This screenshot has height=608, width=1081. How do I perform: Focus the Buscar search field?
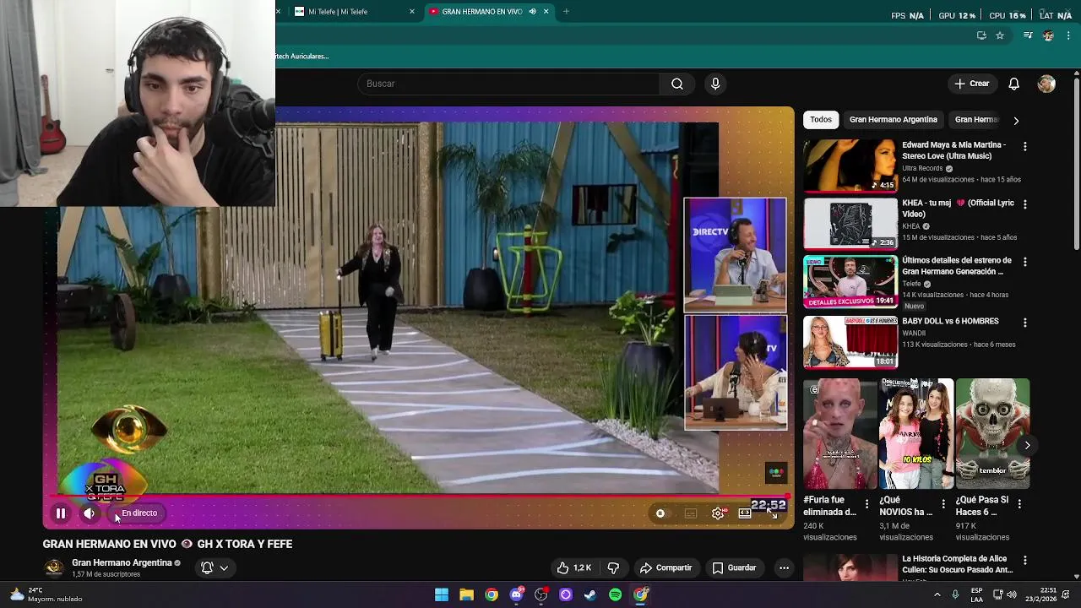pos(508,84)
